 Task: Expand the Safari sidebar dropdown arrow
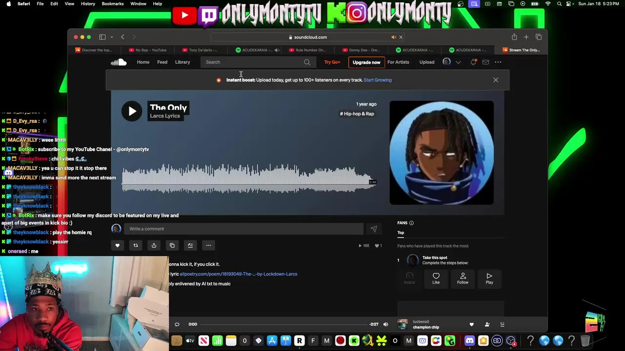(112, 37)
